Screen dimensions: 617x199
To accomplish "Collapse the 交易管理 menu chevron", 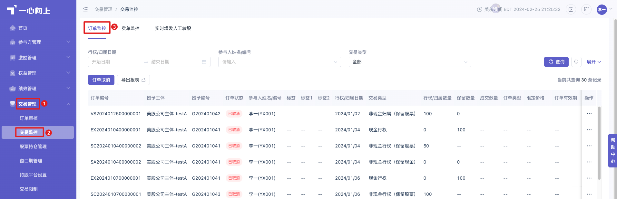I will (68, 104).
